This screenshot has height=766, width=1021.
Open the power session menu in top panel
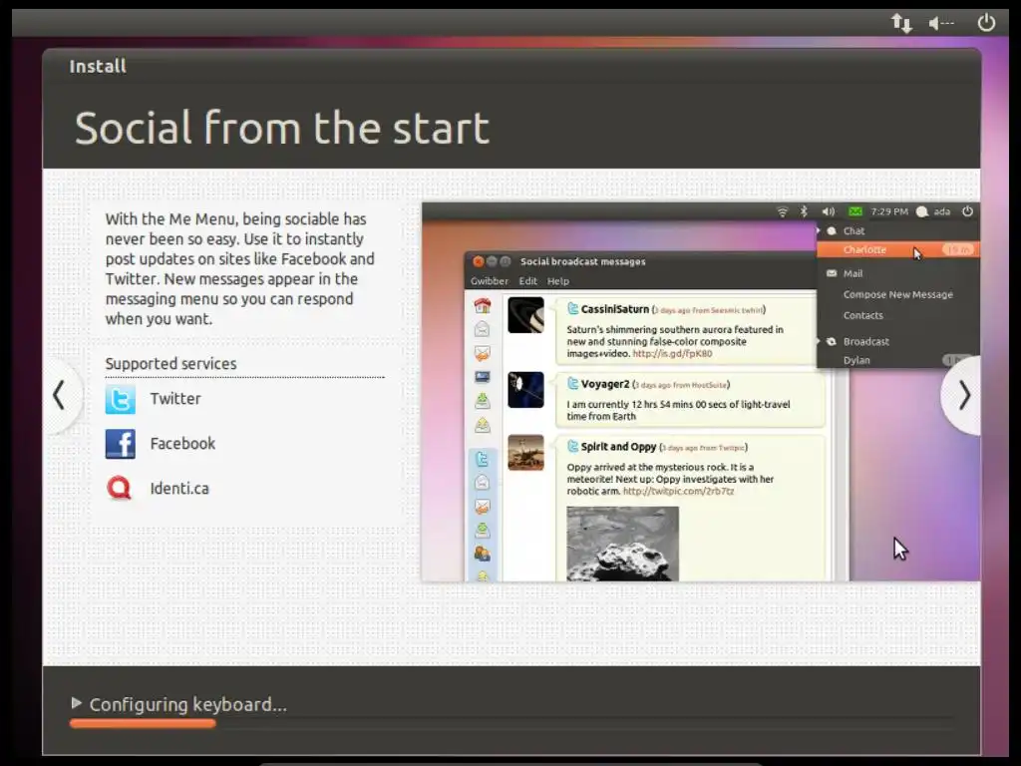tap(986, 23)
